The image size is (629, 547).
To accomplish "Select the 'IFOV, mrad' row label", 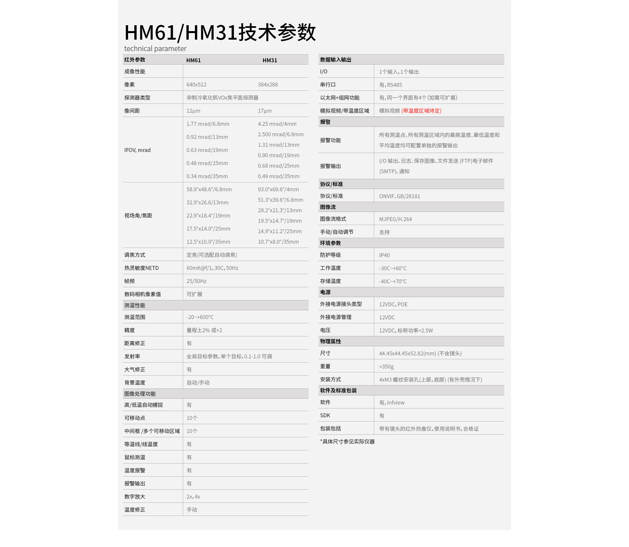I will (137, 150).
